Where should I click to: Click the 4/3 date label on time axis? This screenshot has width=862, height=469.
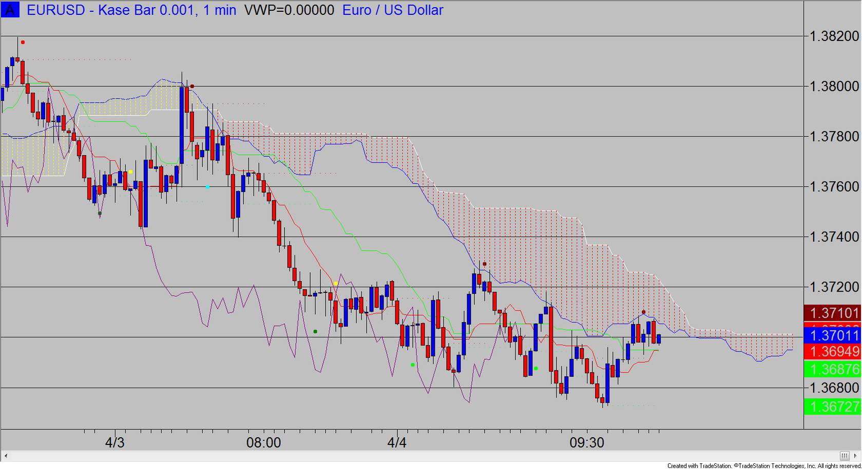coord(114,442)
